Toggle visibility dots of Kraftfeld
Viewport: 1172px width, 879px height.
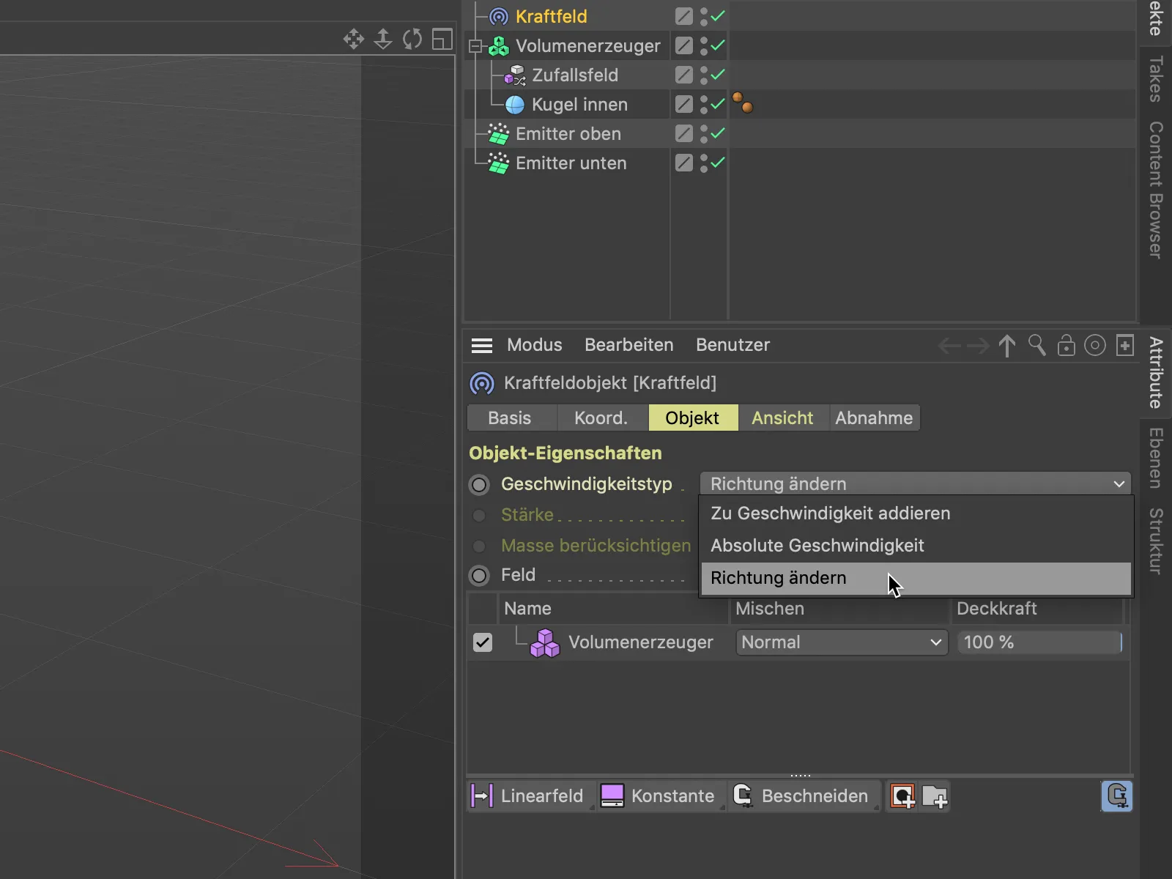(x=704, y=16)
